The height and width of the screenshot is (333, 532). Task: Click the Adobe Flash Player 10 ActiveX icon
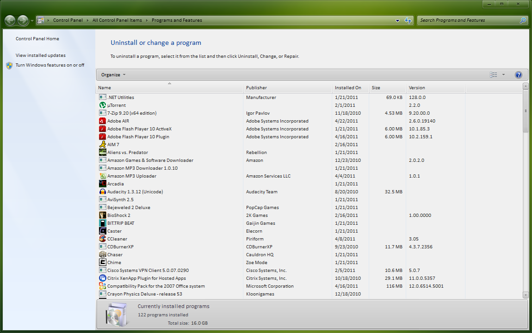(x=102, y=129)
